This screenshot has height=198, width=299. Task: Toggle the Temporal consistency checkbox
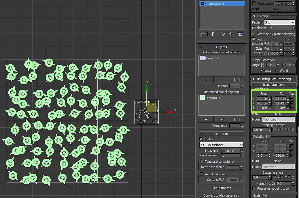pos(202,162)
